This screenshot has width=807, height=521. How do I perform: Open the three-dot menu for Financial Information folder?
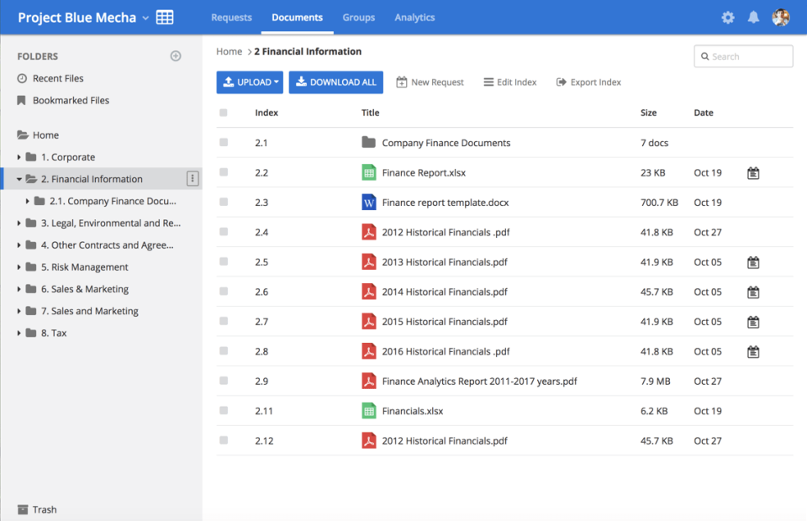coord(193,179)
